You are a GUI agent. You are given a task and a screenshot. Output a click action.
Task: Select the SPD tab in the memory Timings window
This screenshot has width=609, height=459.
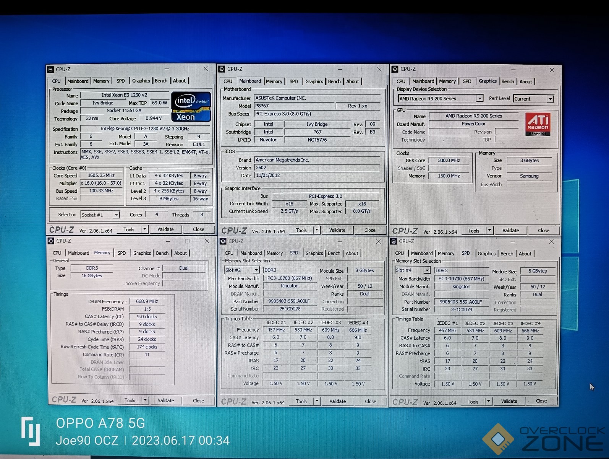[x=121, y=253]
